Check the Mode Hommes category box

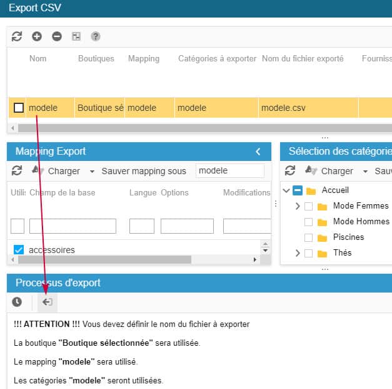(308, 222)
